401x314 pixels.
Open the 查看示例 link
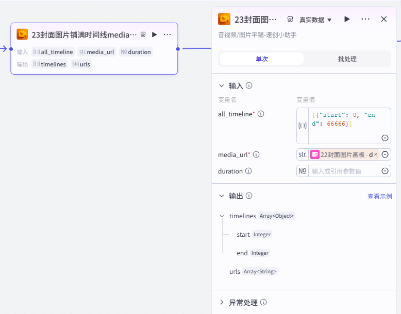tap(379, 196)
